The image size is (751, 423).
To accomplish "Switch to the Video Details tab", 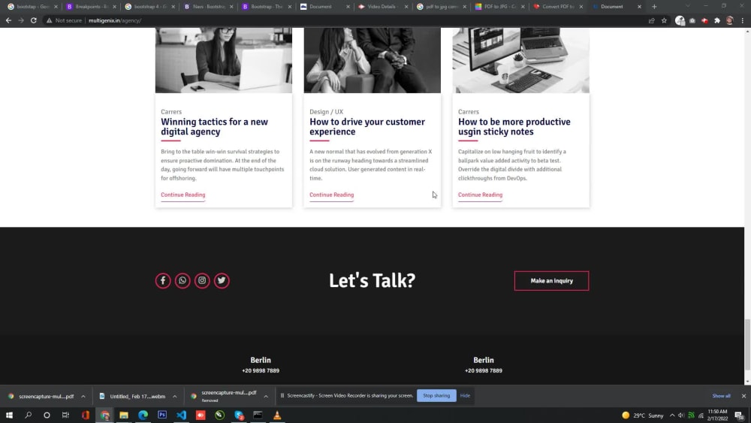I will point(381,7).
